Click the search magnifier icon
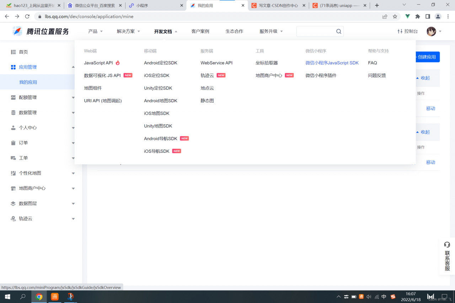Image resolution: width=455 pixels, height=303 pixels. [339, 31]
